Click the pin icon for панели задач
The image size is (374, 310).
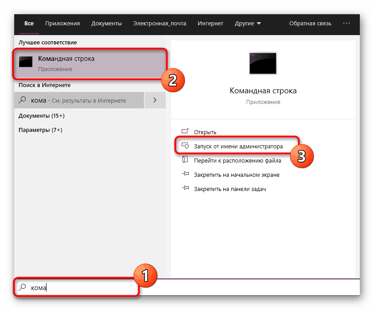tap(185, 188)
